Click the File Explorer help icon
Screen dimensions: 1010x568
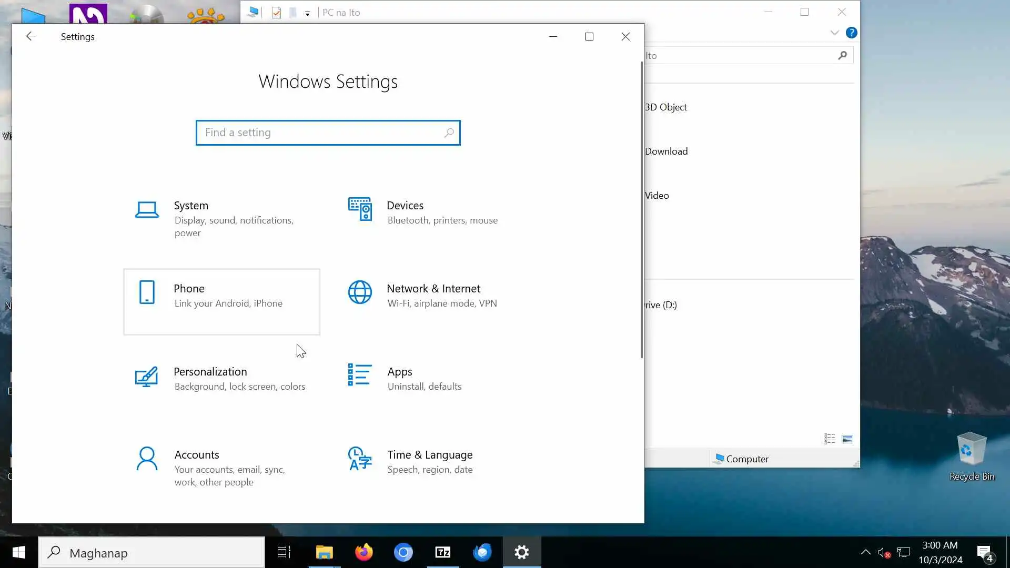pyautogui.click(x=851, y=33)
